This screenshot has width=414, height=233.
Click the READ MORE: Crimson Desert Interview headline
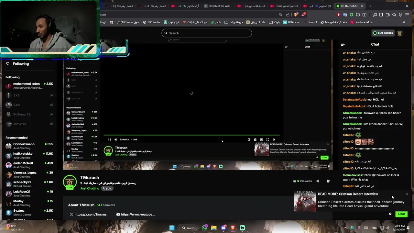point(348,194)
